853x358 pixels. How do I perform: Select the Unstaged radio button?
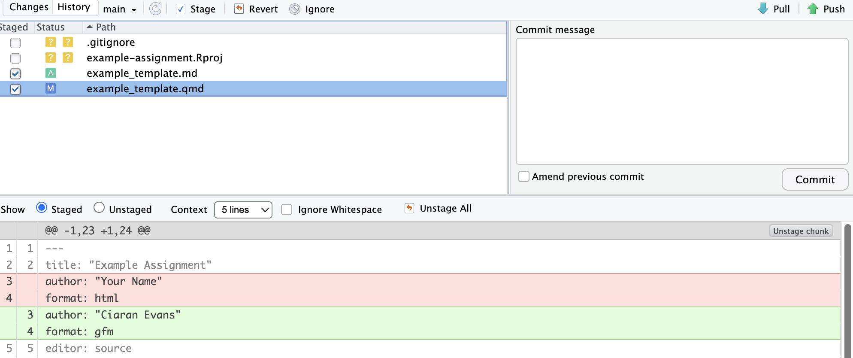(x=99, y=208)
